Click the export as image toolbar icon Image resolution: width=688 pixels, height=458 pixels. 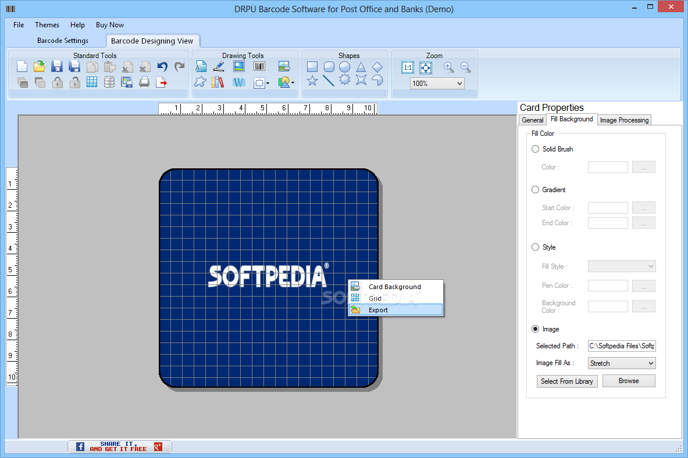point(127,82)
